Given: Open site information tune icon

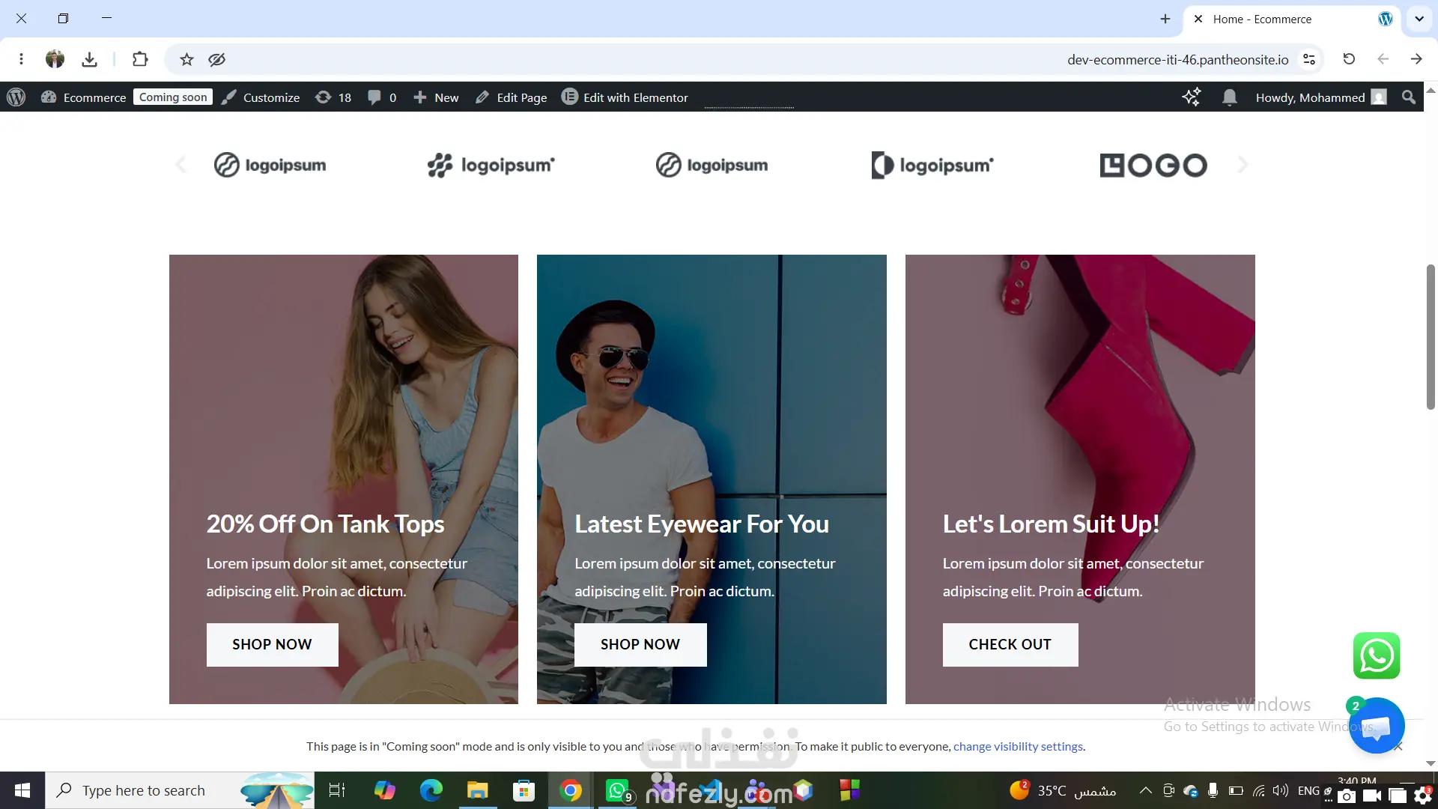Looking at the screenshot, I should [x=1309, y=59].
